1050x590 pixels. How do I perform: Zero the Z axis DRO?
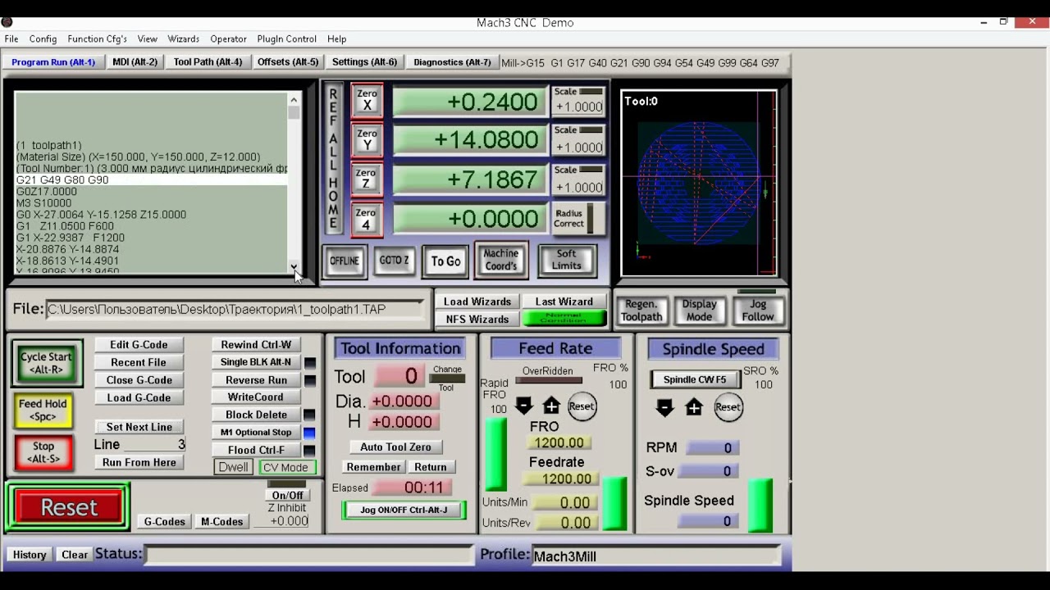(367, 179)
